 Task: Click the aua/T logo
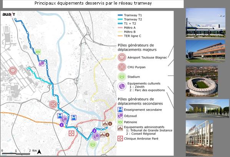click(9, 14)
